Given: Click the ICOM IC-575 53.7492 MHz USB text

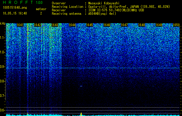Looking at the screenshot, I should (116, 10).
